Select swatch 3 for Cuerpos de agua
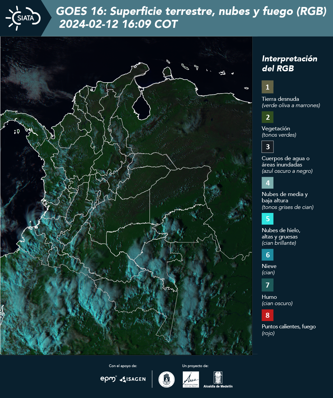 268,146
